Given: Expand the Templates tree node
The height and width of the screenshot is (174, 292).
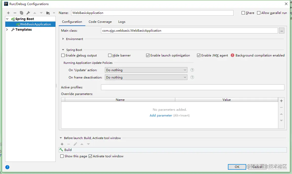Looking at the screenshot, I should (x=7, y=29).
